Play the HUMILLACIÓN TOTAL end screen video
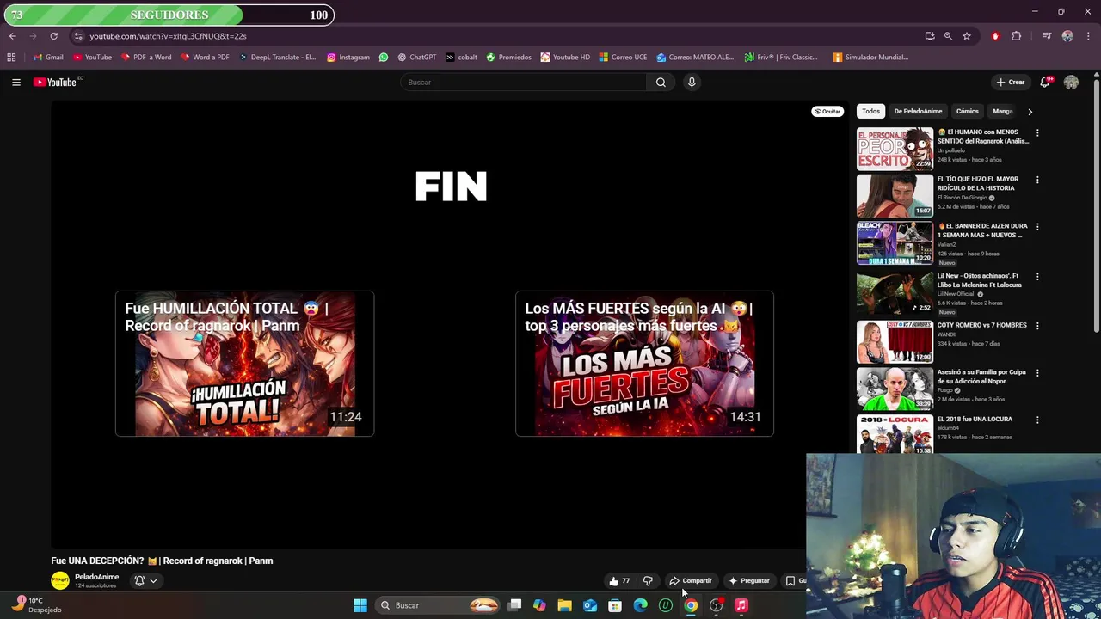 pos(245,364)
